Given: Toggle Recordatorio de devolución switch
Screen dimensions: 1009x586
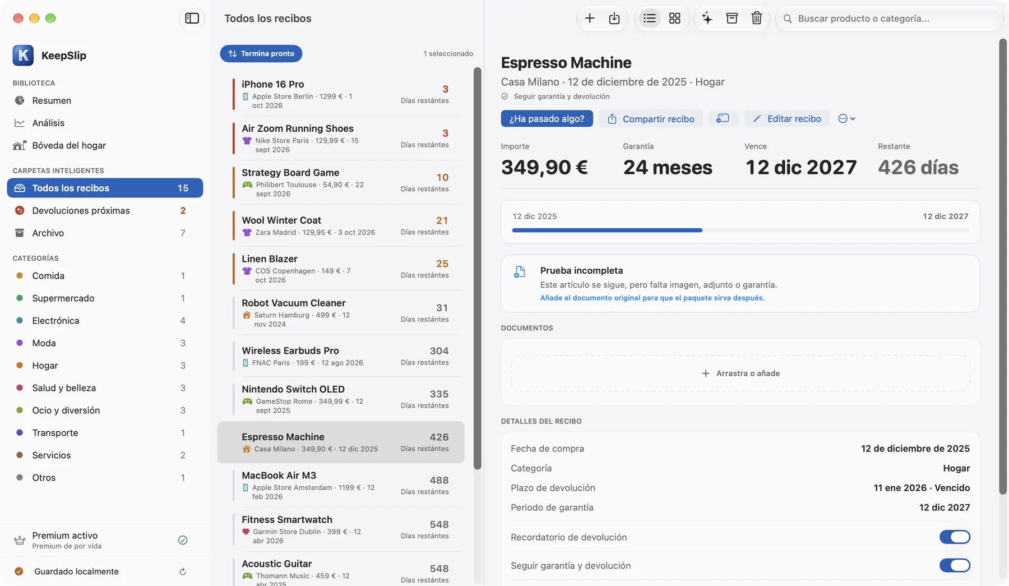Looking at the screenshot, I should (x=955, y=537).
